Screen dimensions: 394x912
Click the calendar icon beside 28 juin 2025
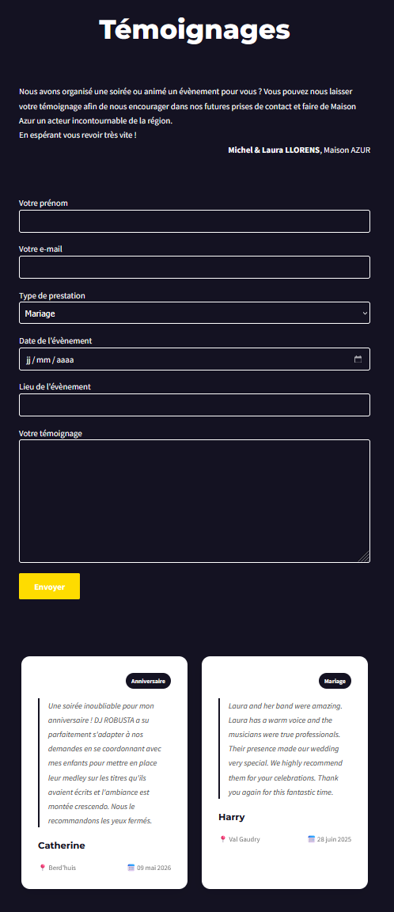click(311, 839)
